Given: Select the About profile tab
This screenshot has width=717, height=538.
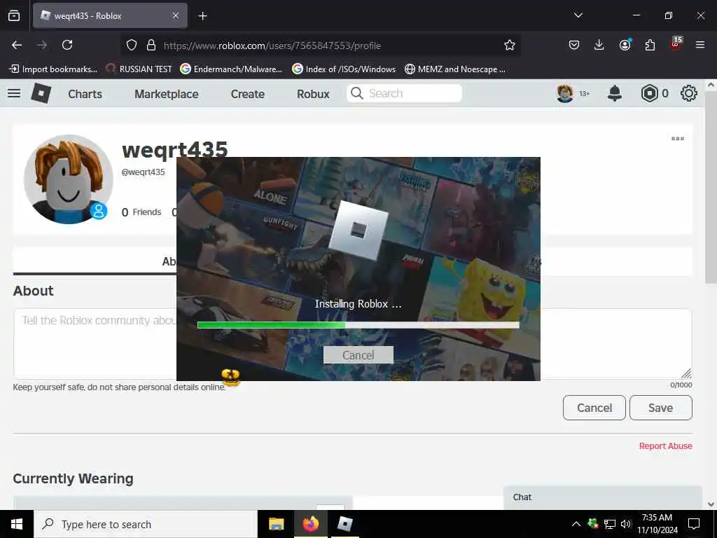Looking at the screenshot, I should [x=169, y=261].
